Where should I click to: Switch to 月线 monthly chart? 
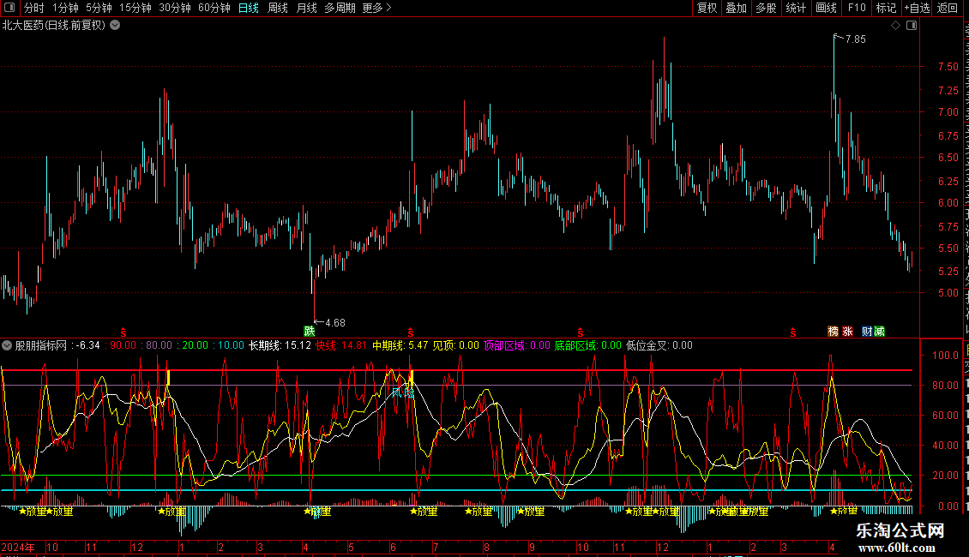pos(306,8)
